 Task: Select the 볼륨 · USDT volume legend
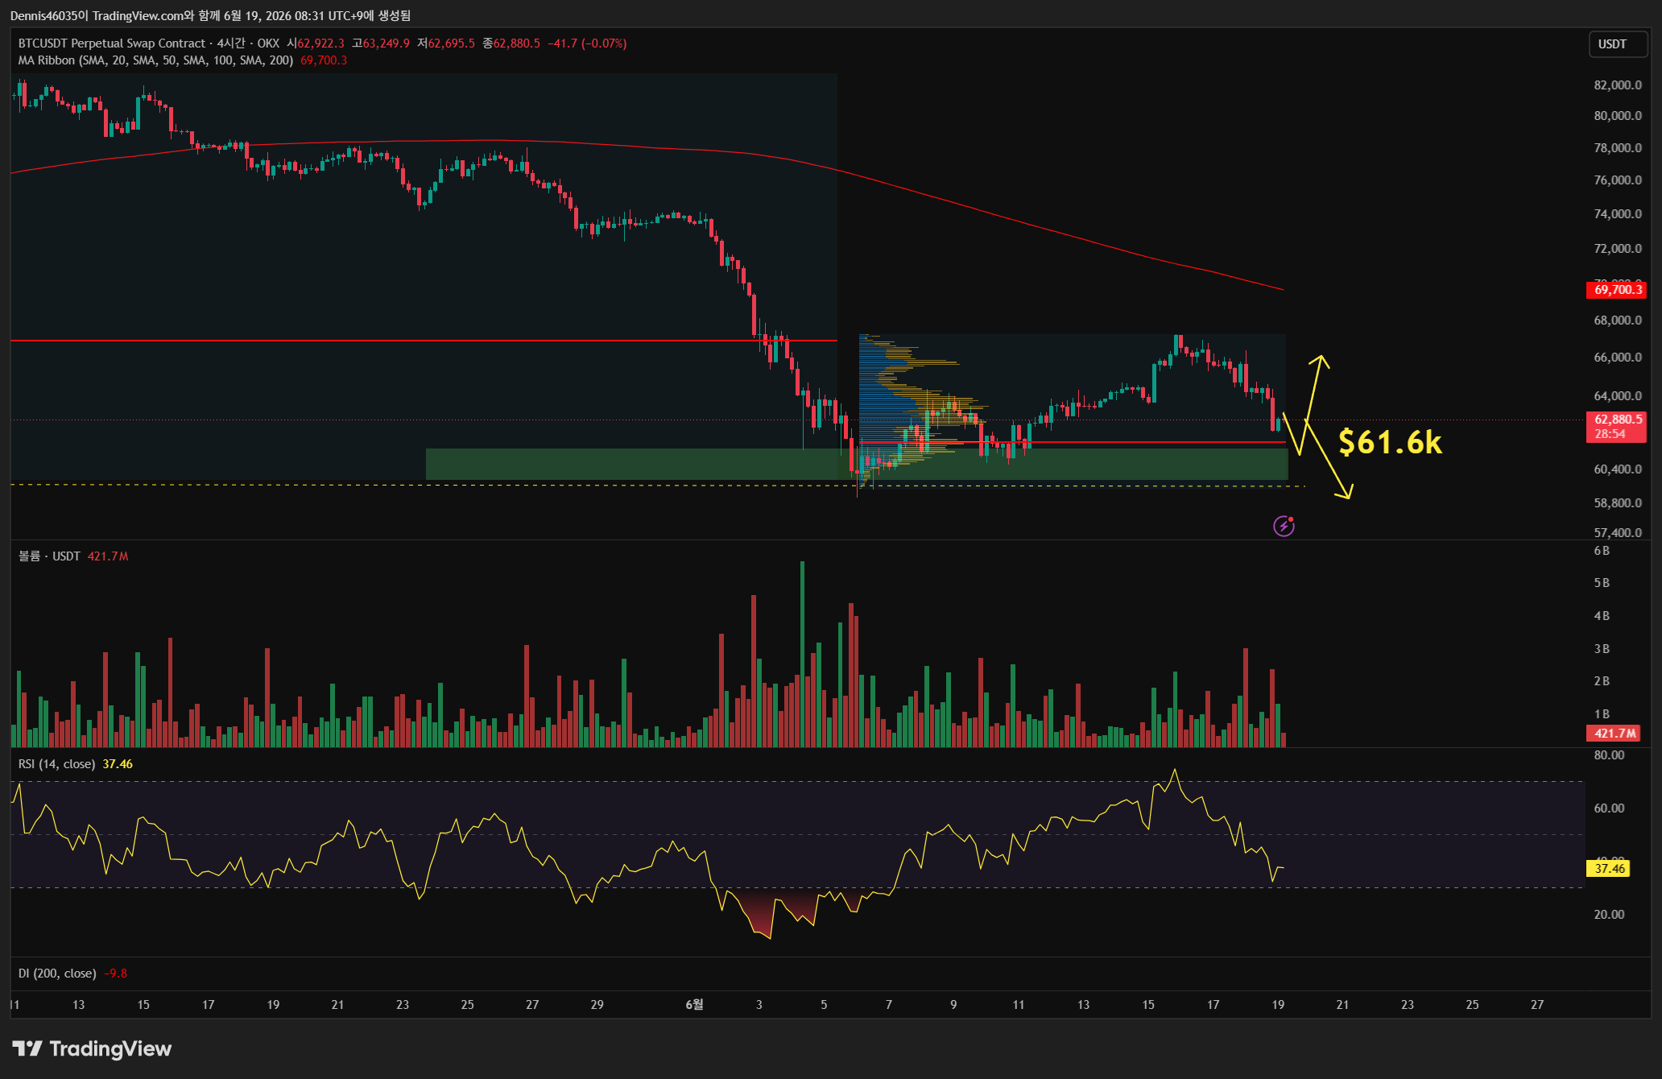tap(49, 556)
